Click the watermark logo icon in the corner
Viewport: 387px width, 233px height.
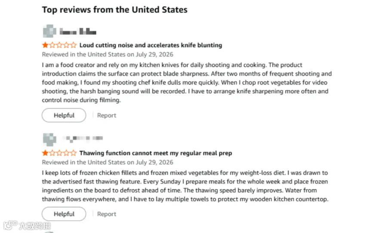tap(10, 225)
